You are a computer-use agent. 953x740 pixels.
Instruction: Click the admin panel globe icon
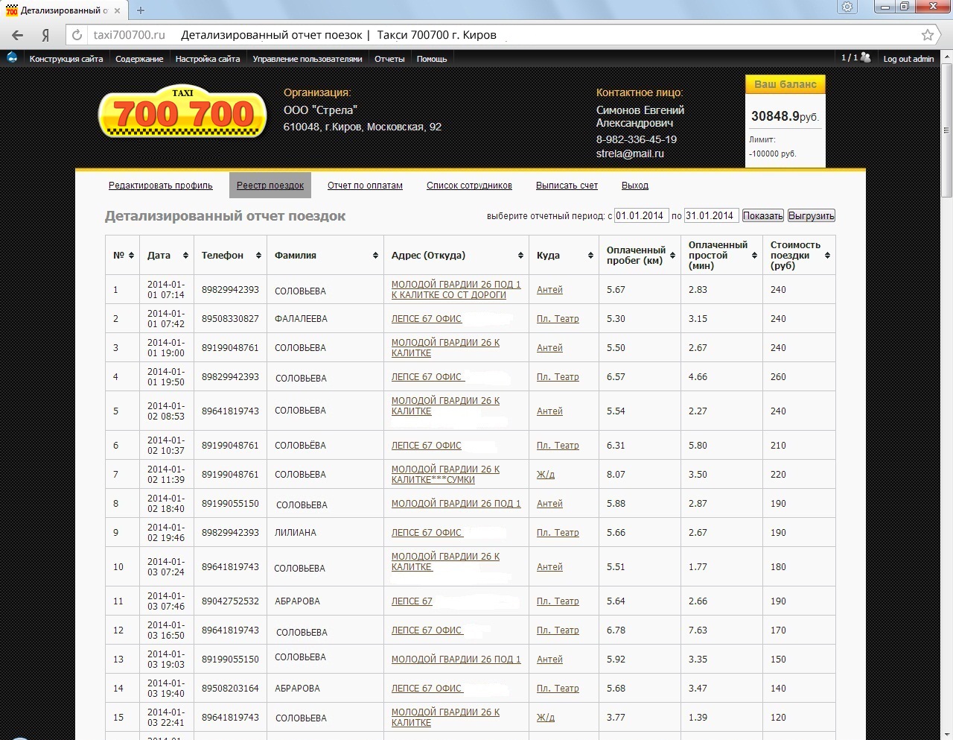coord(12,58)
